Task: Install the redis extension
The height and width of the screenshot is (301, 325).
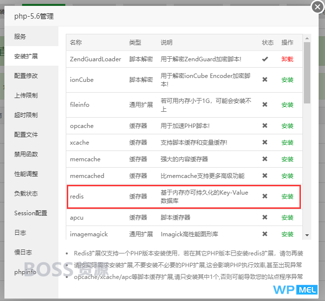Action: tap(287, 196)
